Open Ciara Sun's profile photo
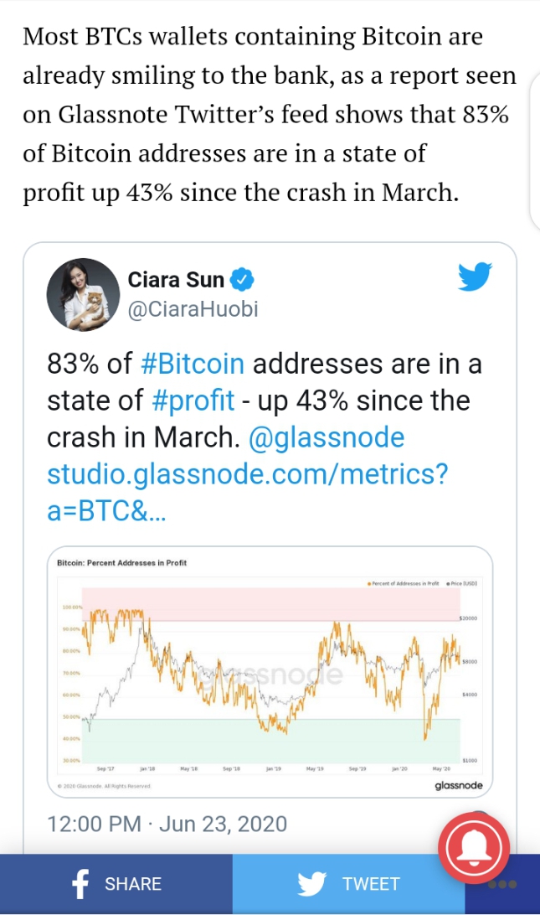This screenshot has width=540, height=915. pos(81,294)
